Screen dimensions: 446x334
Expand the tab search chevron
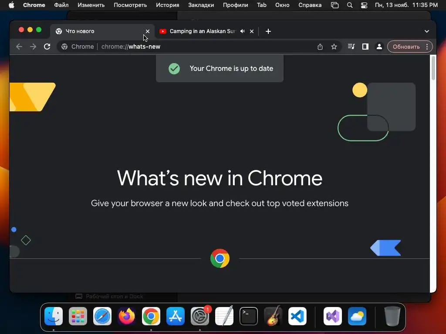(x=427, y=31)
